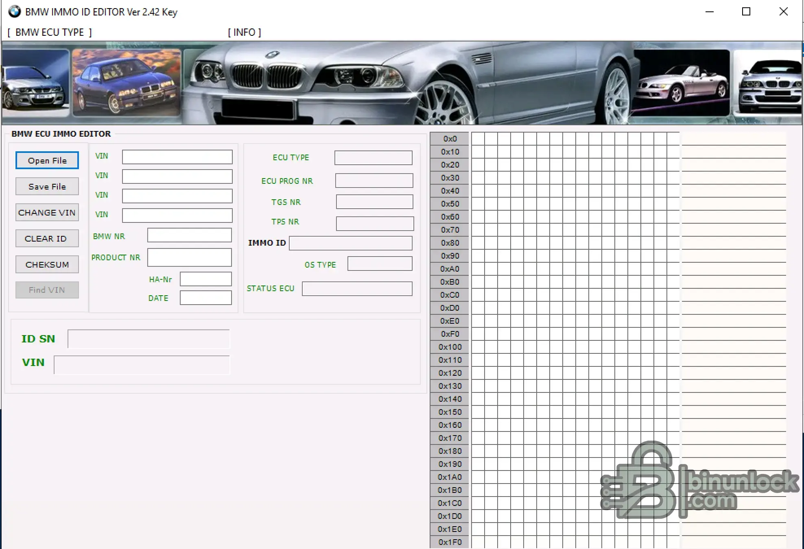The width and height of the screenshot is (804, 549).
Task: Click the Find VIN button
Action: (47, 290)
